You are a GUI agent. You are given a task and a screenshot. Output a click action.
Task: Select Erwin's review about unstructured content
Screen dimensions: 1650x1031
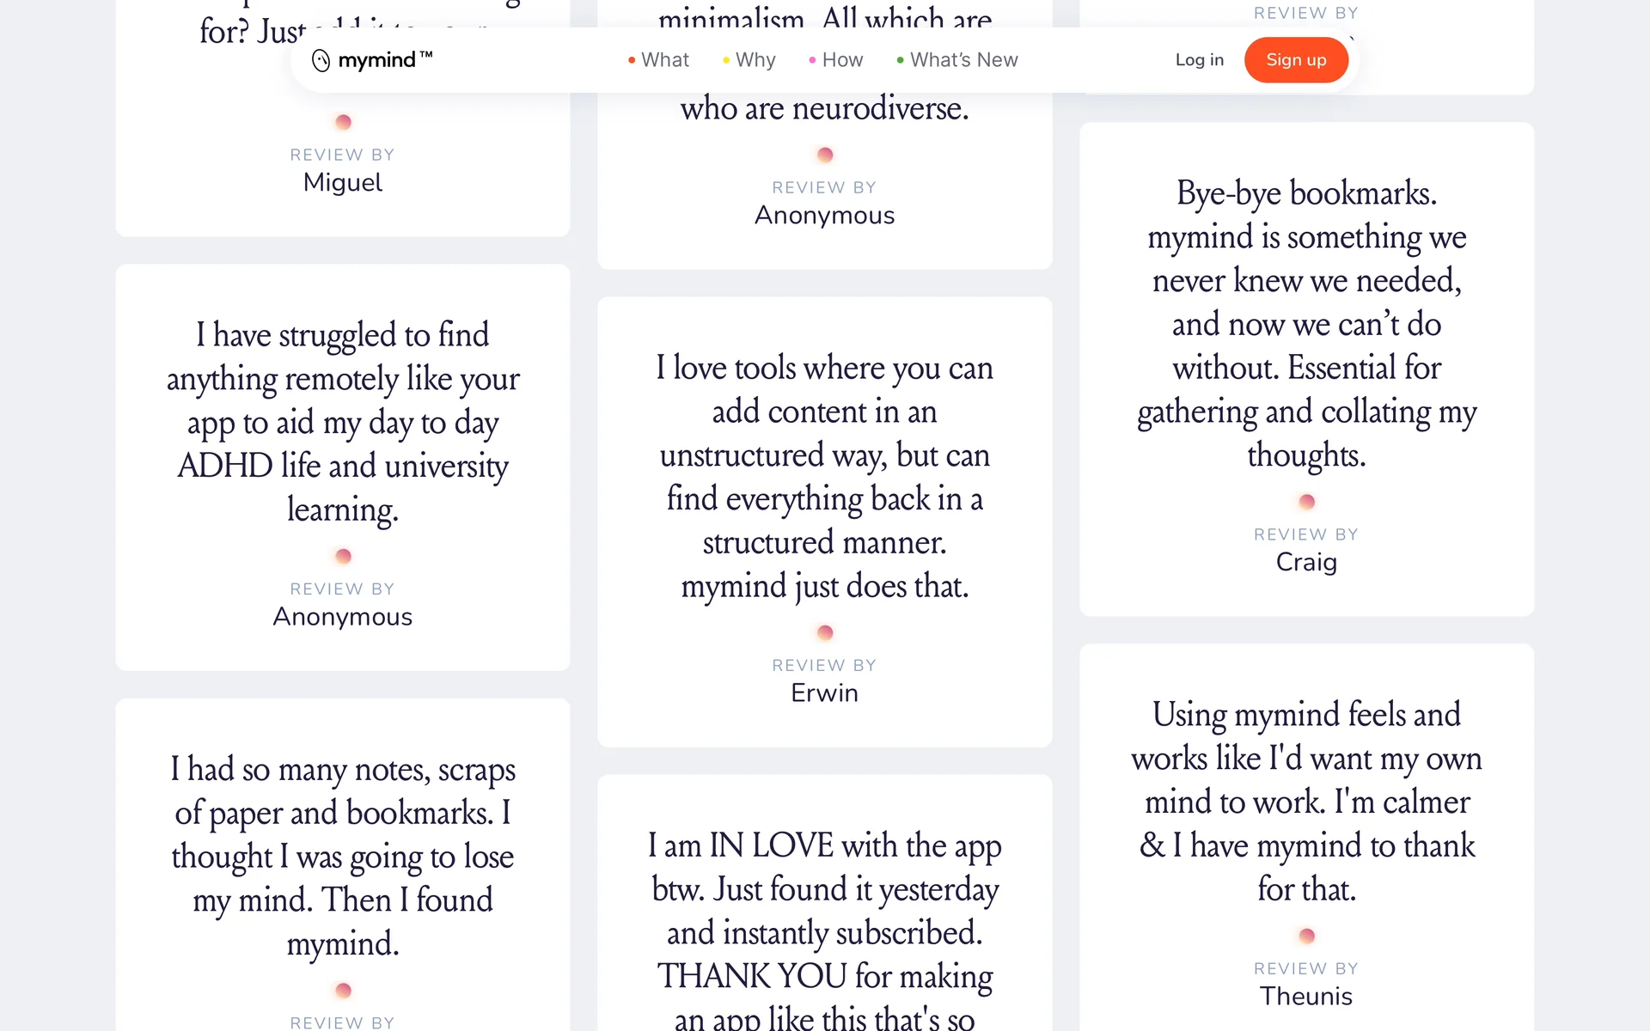point(825,477)
